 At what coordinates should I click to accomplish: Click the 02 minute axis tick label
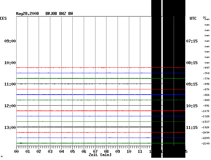point(39,152)
